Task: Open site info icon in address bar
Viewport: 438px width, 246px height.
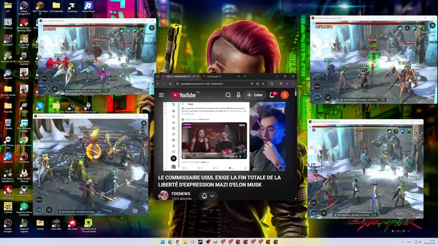Action: coord(178,84)
